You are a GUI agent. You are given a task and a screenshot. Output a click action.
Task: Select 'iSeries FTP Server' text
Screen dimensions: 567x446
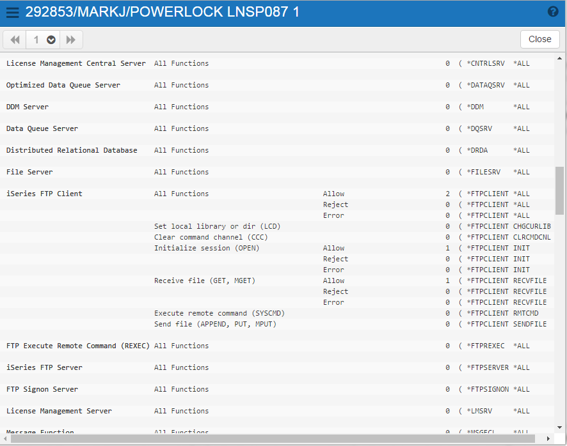(44, 367)
